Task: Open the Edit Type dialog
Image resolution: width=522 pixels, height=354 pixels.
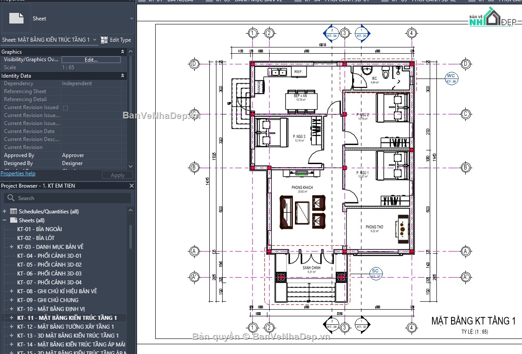Action: 116,40
